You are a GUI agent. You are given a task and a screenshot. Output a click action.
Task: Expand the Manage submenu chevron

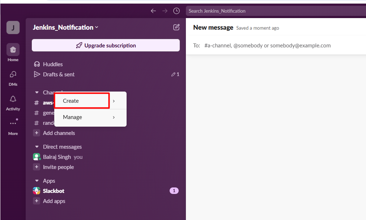tap(114, 117)
